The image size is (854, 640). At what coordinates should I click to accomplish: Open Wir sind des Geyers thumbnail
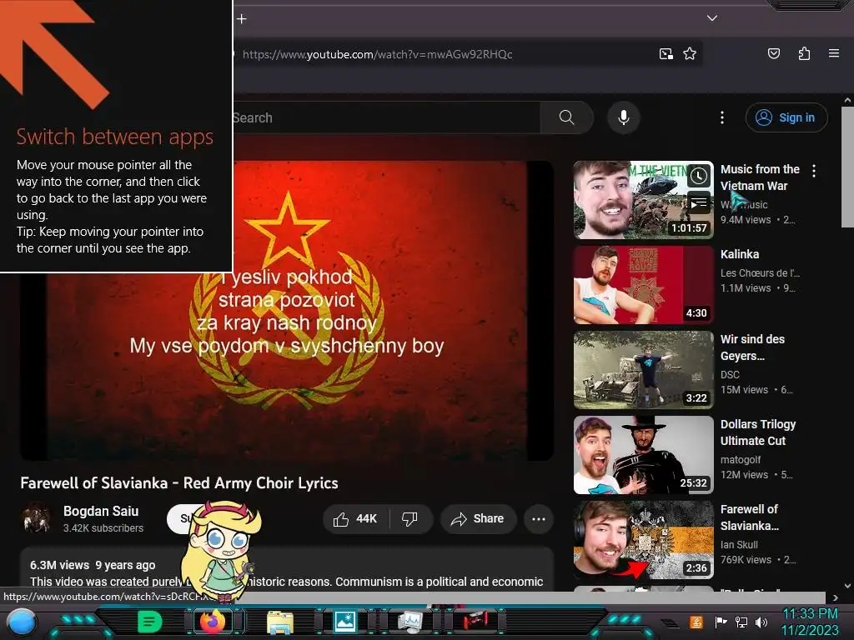[643, 369]
